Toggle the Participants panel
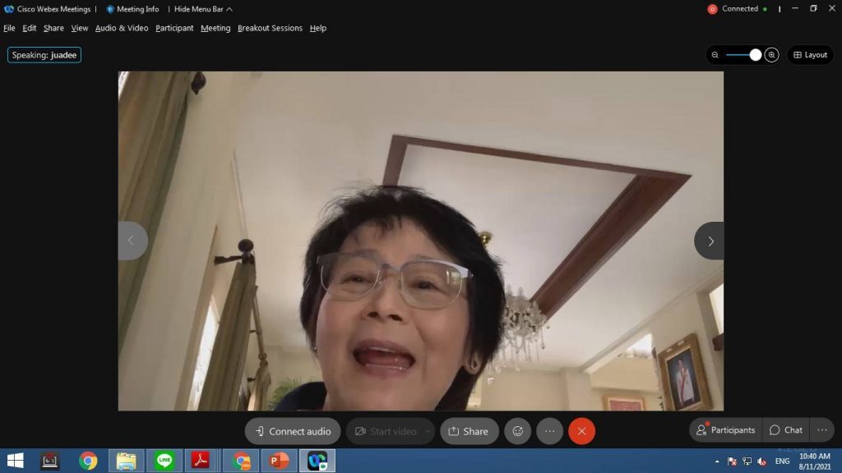The image size is (842, 473). click(725, 430)
